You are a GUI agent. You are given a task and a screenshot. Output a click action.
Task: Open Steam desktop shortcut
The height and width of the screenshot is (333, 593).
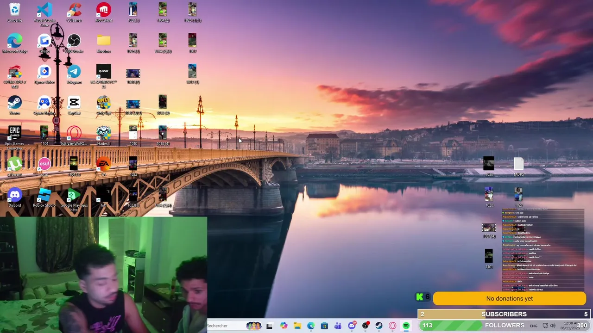click(15, 105)
